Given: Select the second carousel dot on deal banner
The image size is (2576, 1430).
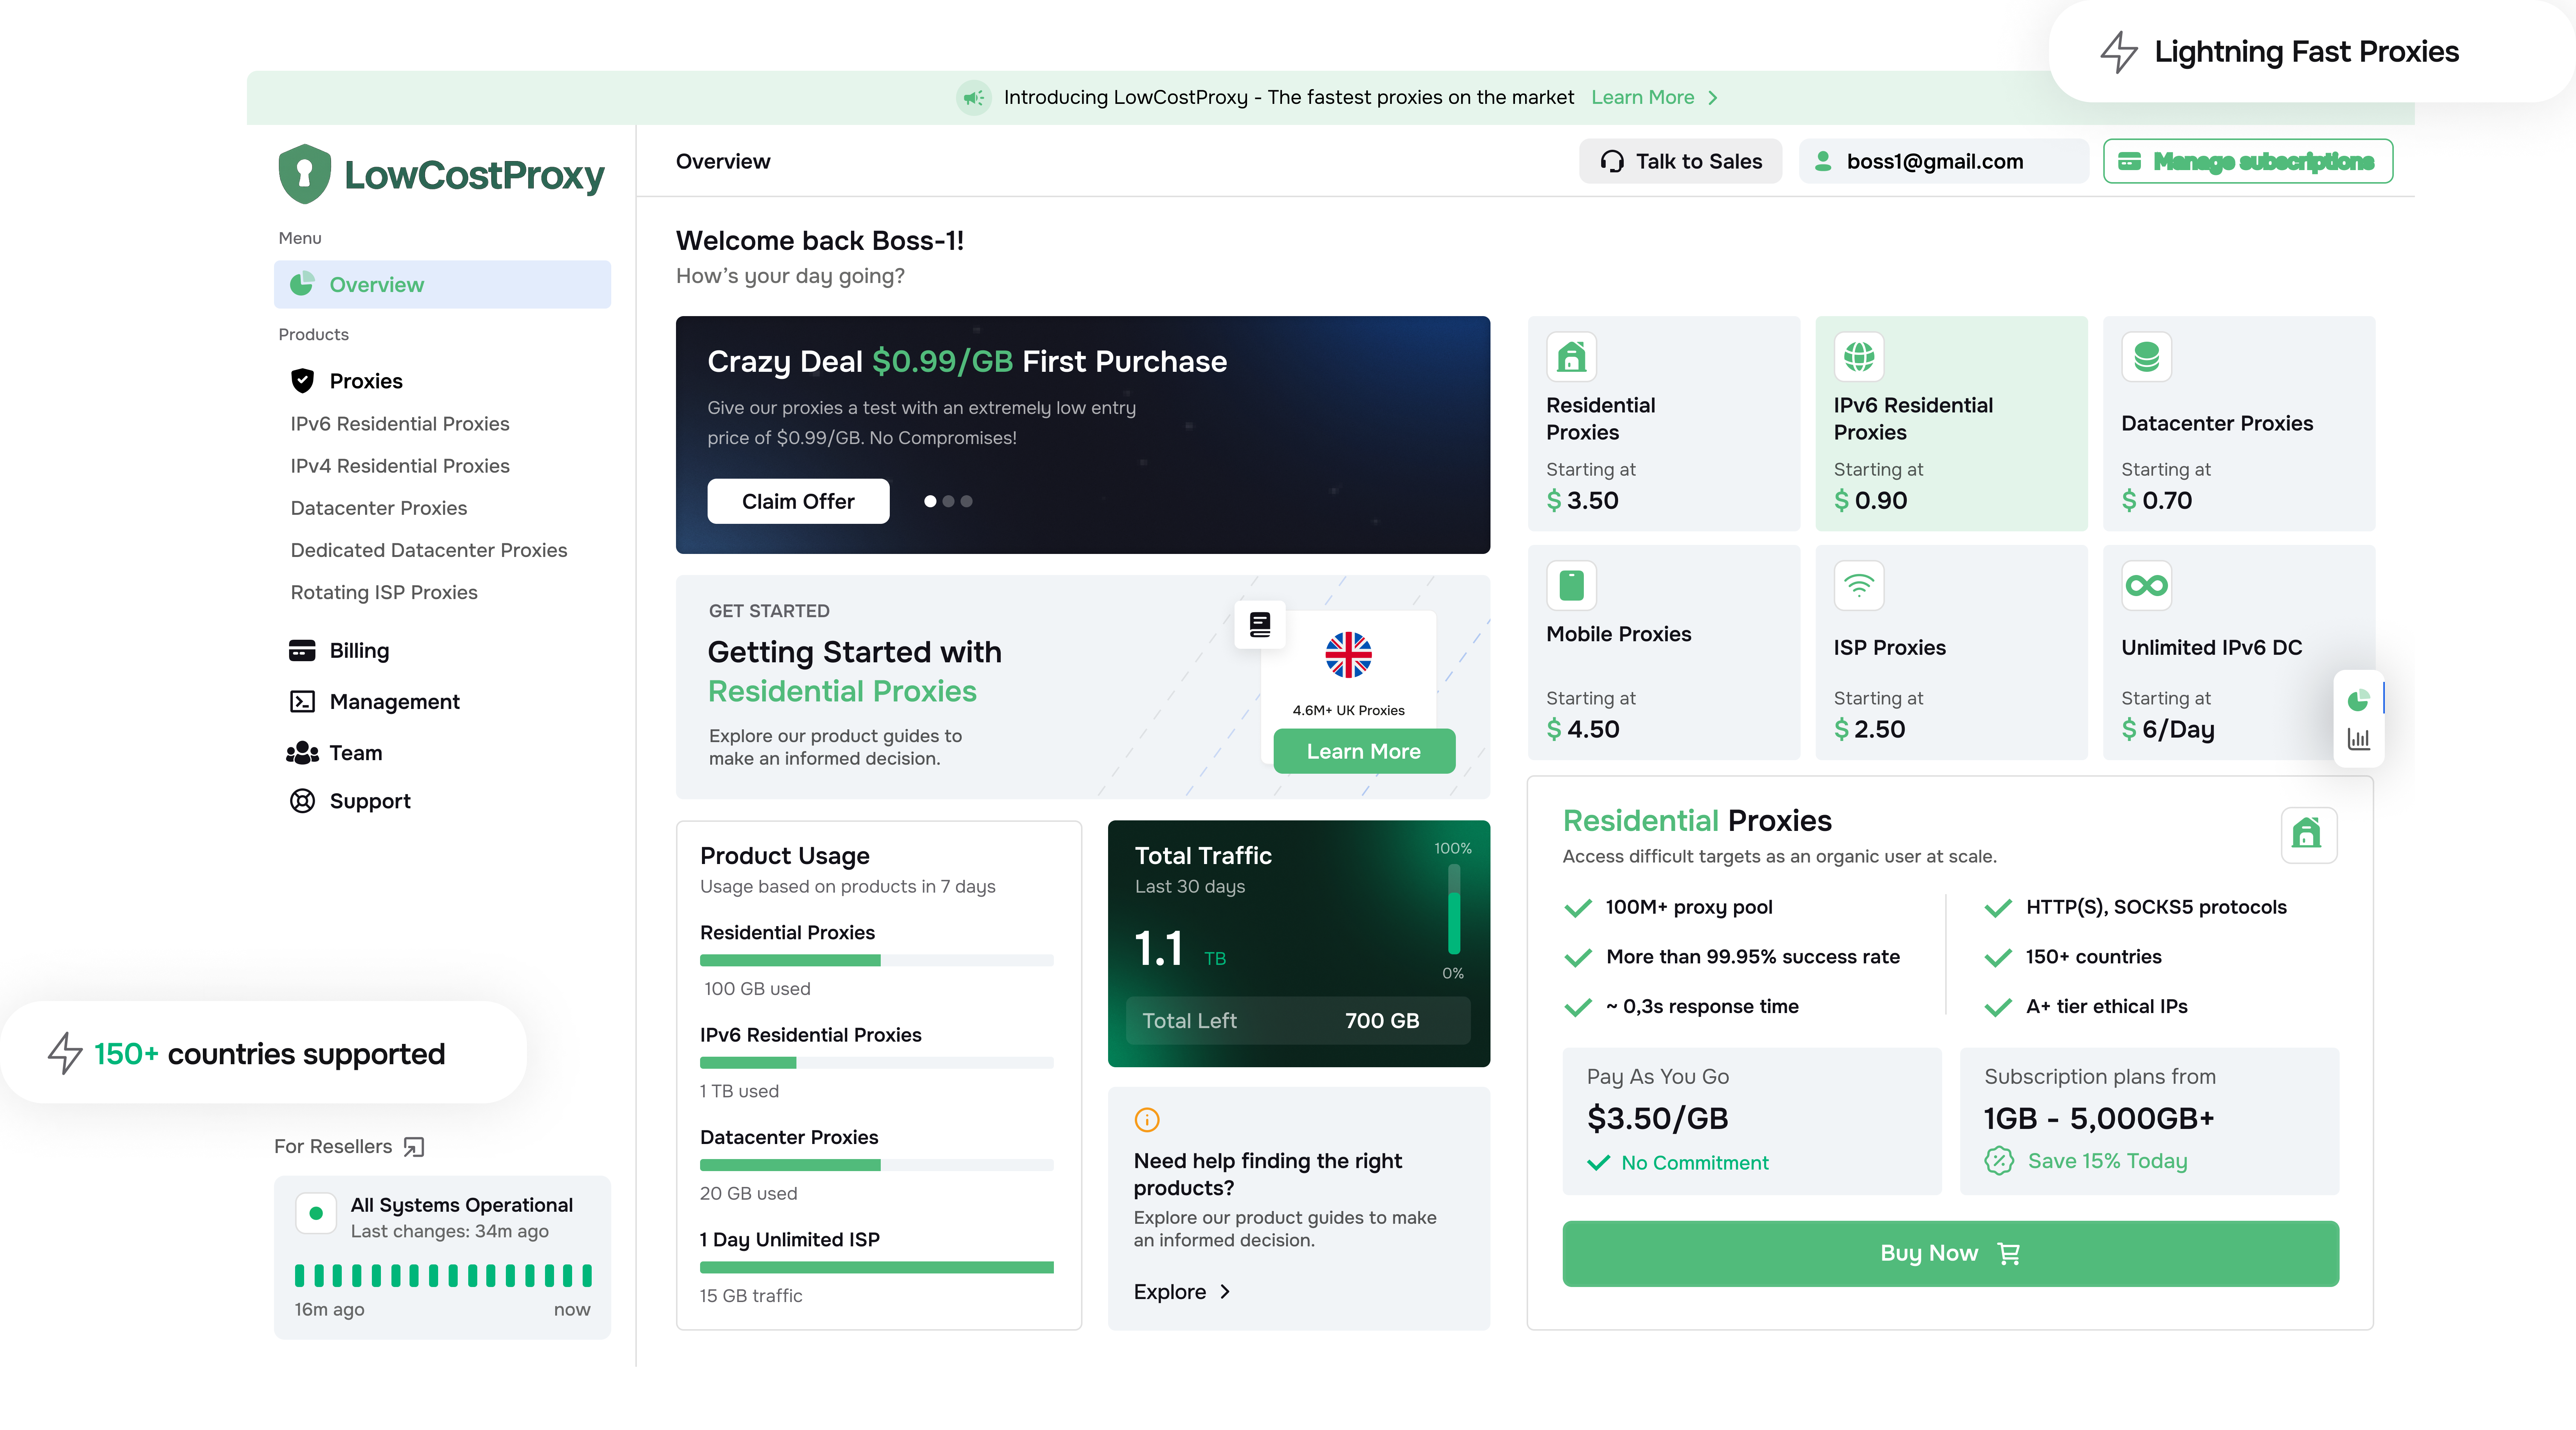Looking at the screenshot, I should tap(948, 501).
